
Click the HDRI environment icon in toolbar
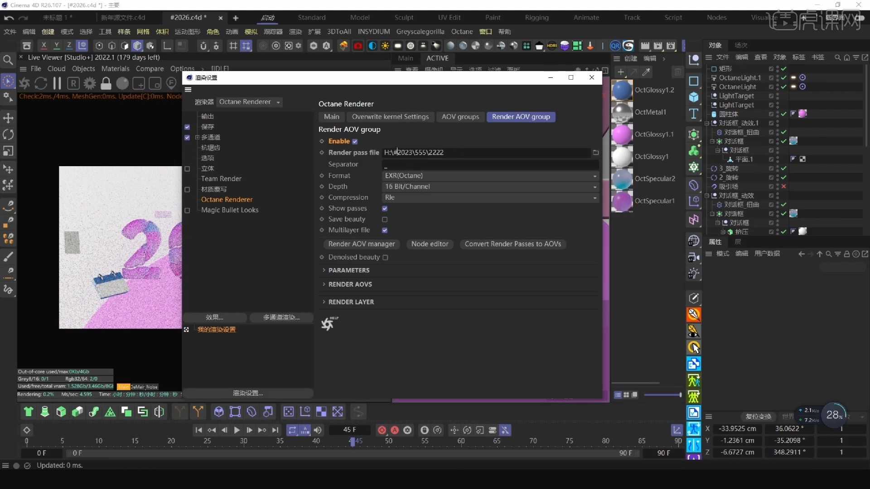[552, 46]
